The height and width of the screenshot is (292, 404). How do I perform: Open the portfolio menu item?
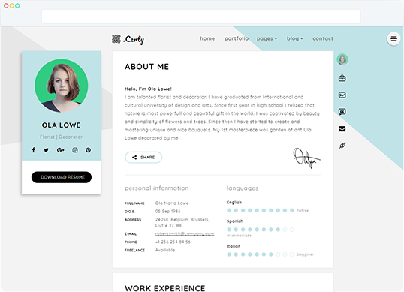pos(237,38)
